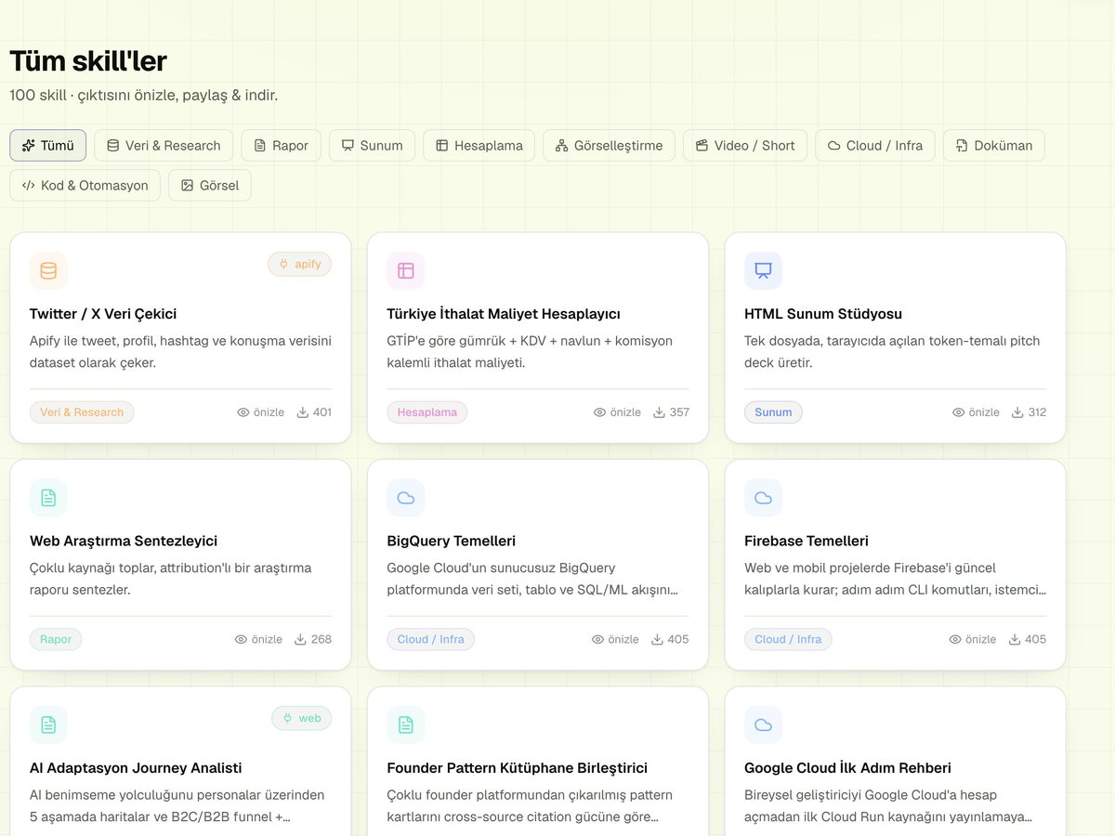Filter by Veri & Research category

point(164,145)
